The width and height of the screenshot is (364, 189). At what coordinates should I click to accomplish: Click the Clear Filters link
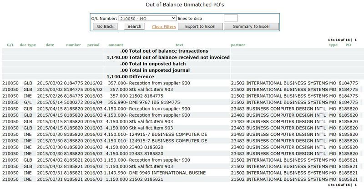[164, 27]
